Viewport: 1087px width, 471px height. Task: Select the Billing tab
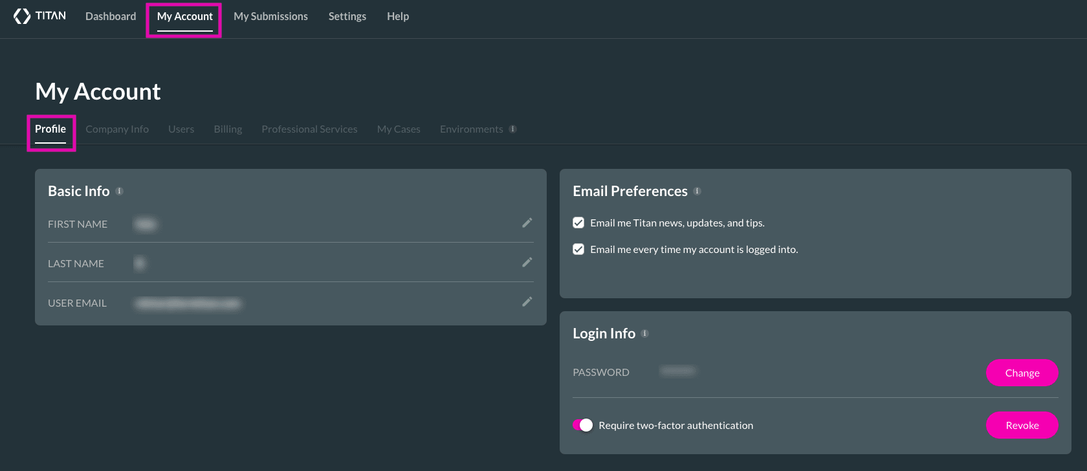tap(228, 129)
